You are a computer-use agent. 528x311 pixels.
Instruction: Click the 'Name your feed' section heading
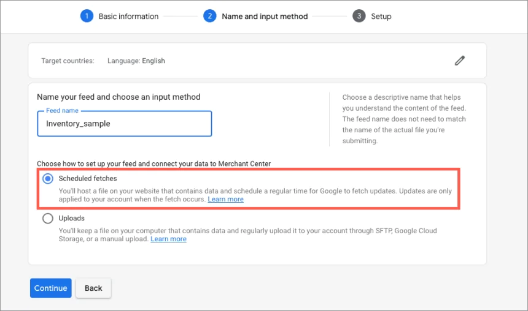click(118, 97)
